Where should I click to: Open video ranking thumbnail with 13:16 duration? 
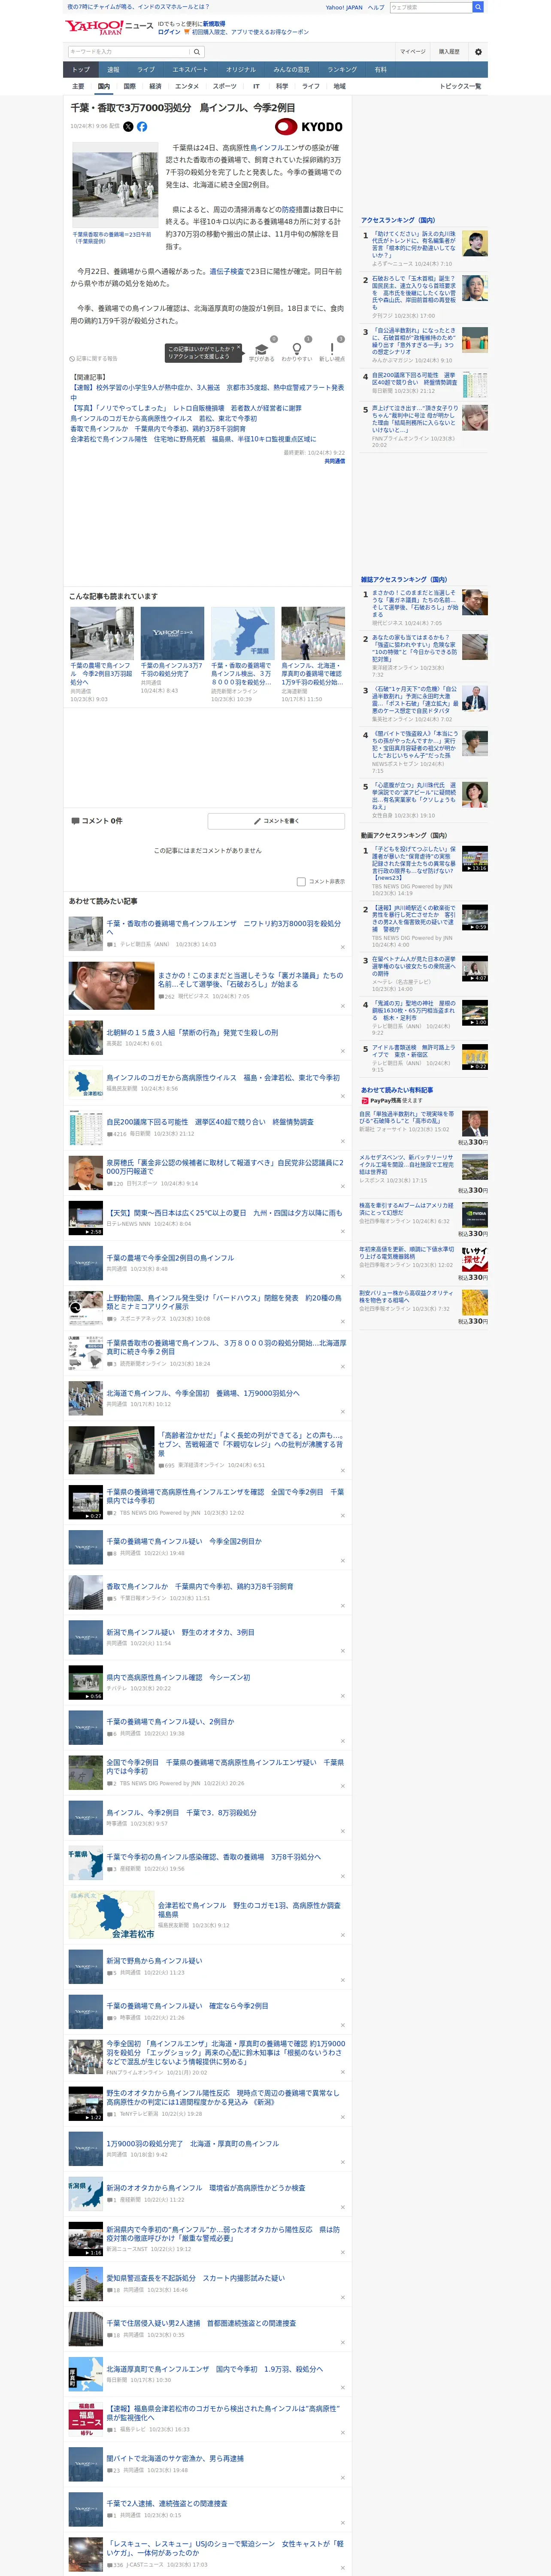click(x=474, y=859)
